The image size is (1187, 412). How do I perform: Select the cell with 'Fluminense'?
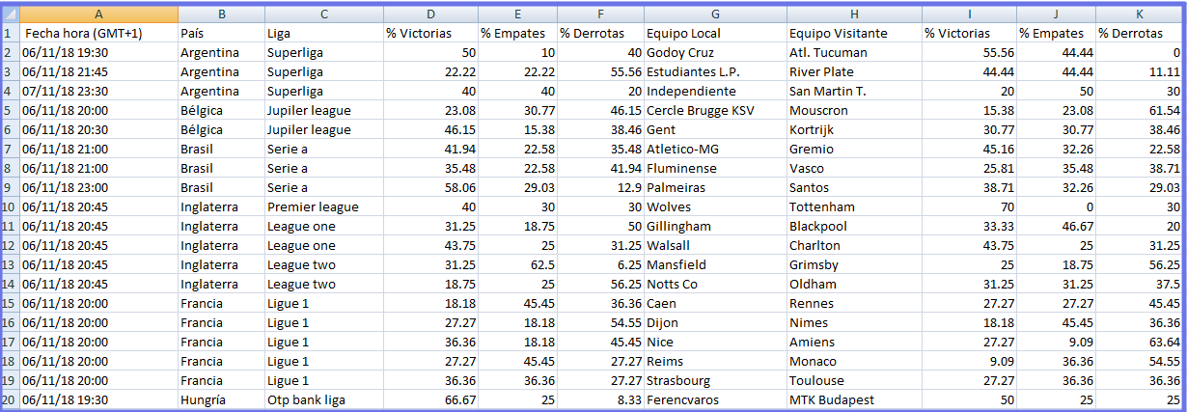point(715,168)
